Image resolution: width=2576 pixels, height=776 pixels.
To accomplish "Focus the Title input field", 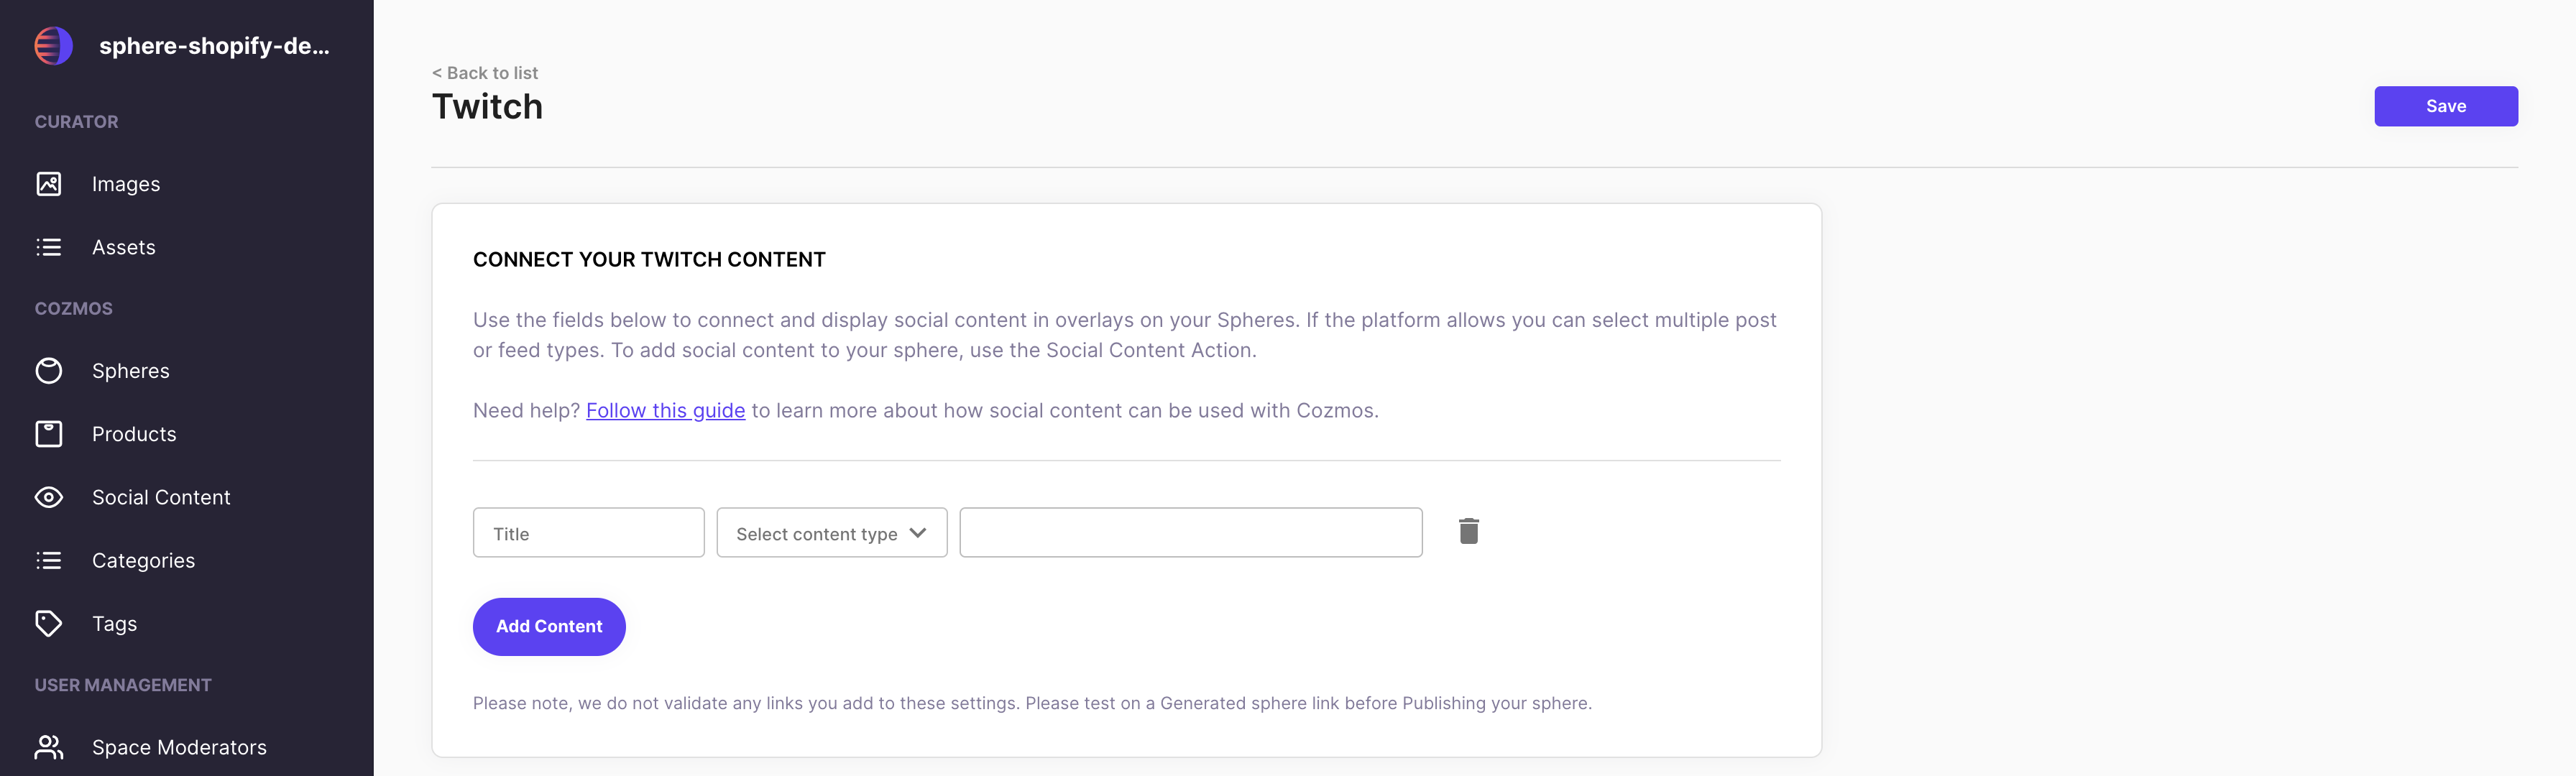I will [588, 533].
